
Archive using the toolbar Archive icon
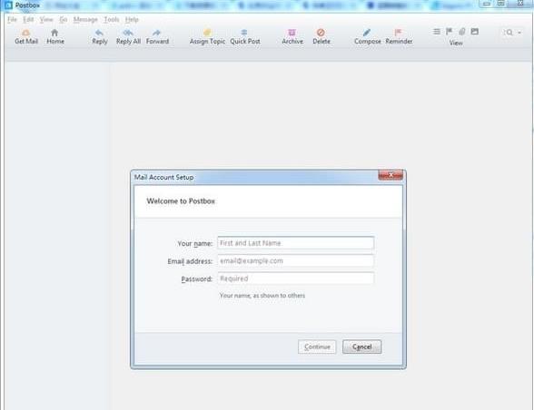(x=292, y=33)
